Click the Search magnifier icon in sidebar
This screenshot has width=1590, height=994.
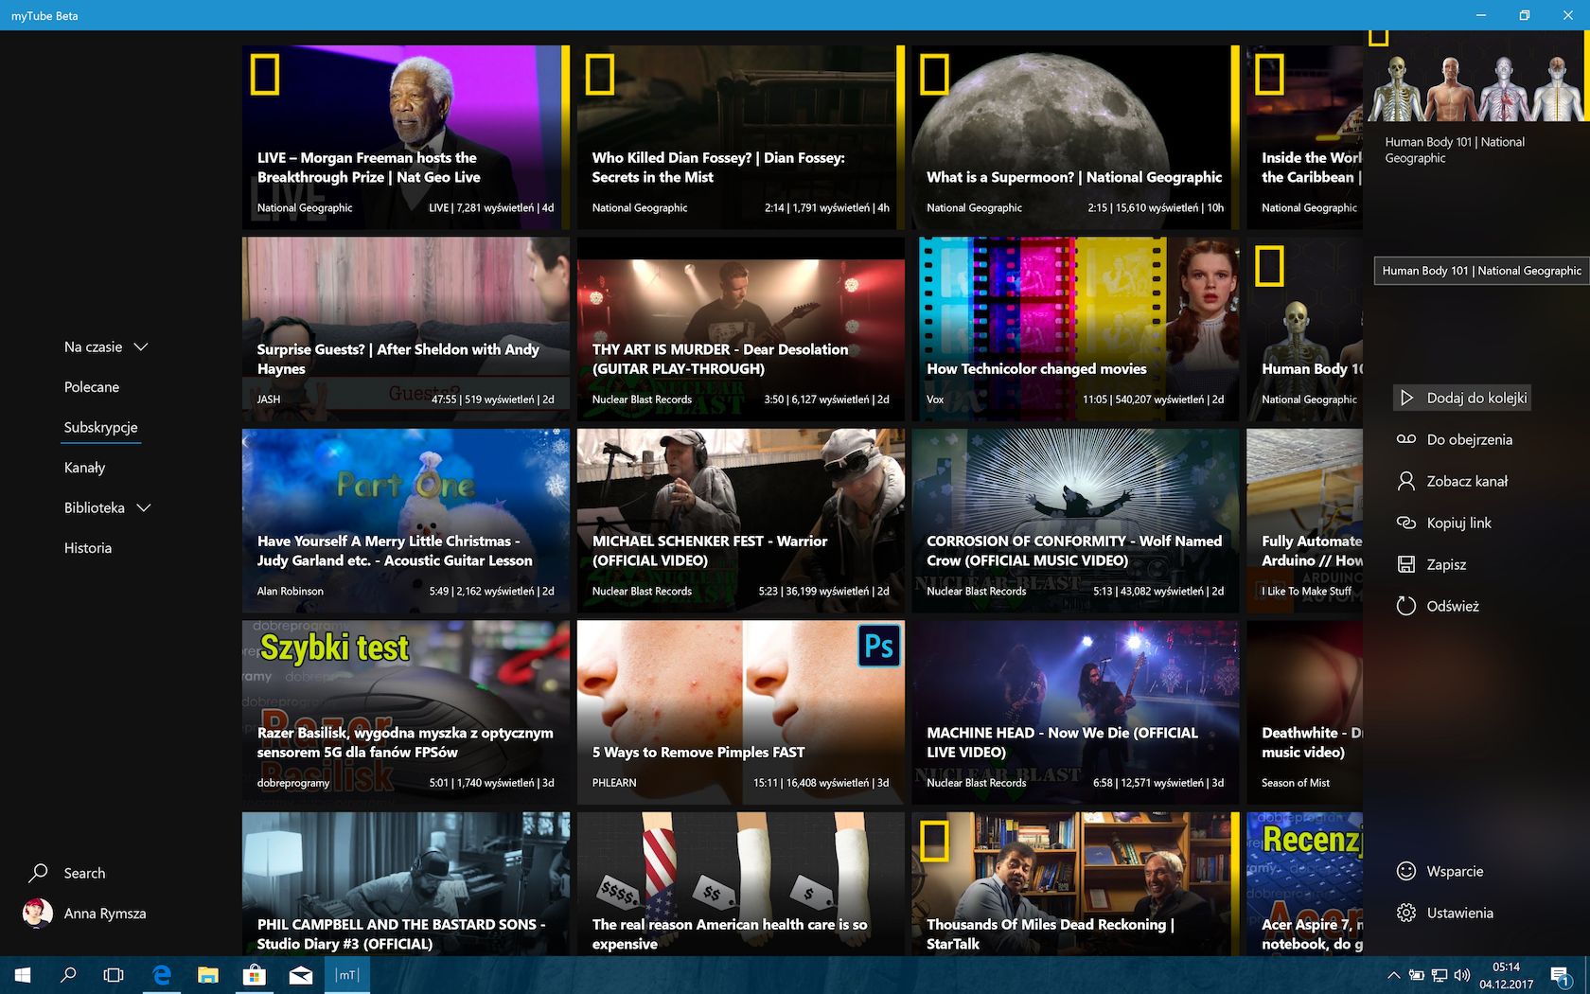[39, 873]
